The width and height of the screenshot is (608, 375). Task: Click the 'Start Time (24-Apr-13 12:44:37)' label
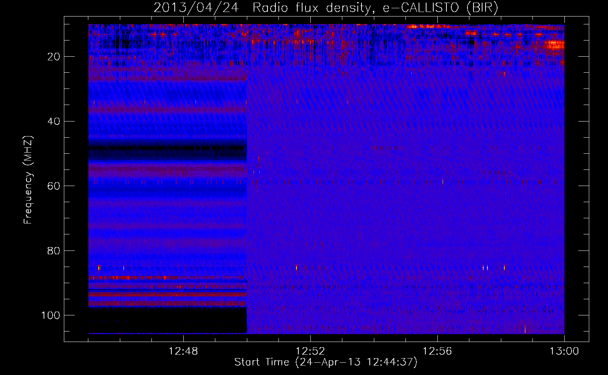[x=326, y=362]
